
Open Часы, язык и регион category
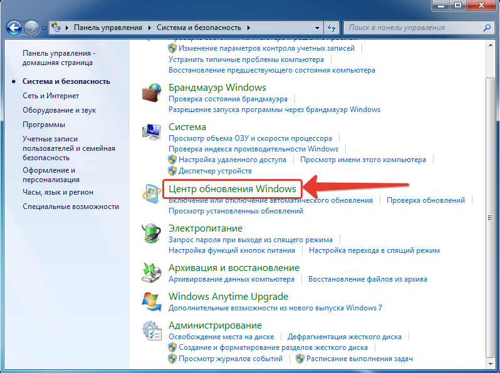[58, 192]
